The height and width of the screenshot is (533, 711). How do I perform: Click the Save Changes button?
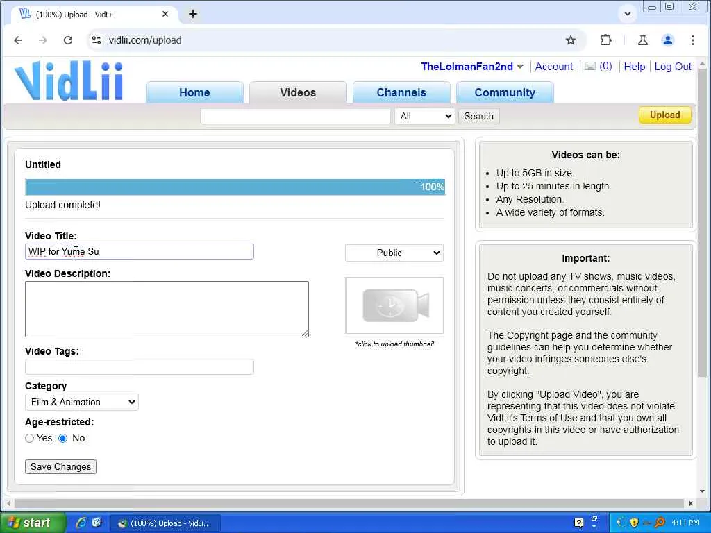click(61, 466)
